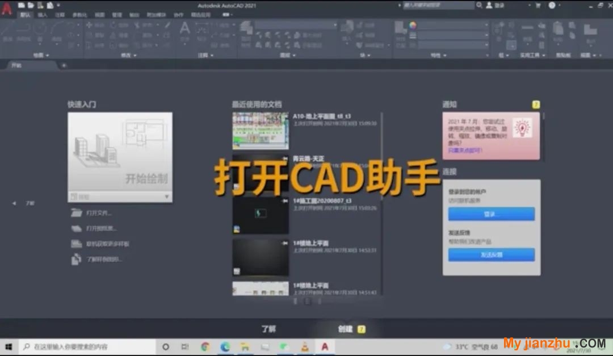Screen dimensions: 613x356
Task: Open Chrome from the taskbar
Action: 205,347
